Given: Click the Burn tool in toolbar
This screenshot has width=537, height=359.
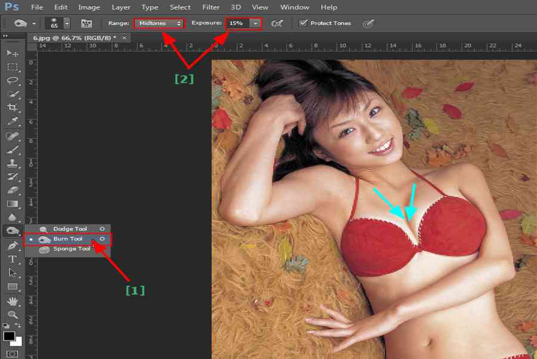Looking at the screenshot, I should (x=13, y=231).
